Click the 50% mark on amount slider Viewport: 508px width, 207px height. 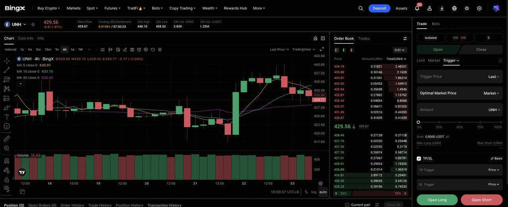coord(460,122)
